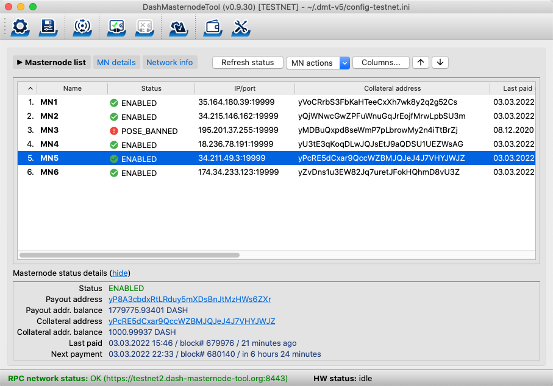553x386 pixels.
Task: Open payout address yP8A3cbdxRtLRduy5mXDsBnJtMzHWs6ZXr link
Action: (190, 300)
